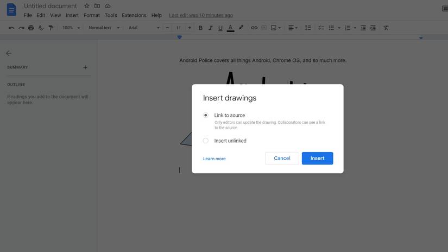Image resolution: width=448 pixels, height=252 pixels.
Task: Print the document
Action: click(31, 28)
